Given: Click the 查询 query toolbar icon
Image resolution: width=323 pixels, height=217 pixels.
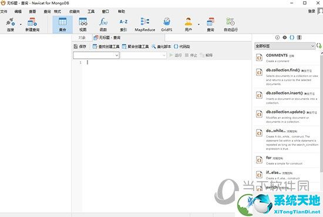Looking at the screenshot, I should pyautogui.click(x=210, y=24).
